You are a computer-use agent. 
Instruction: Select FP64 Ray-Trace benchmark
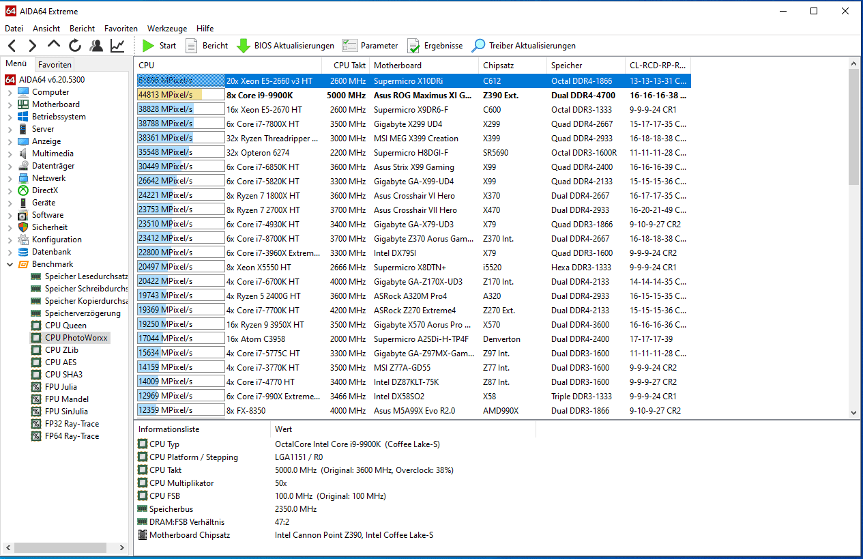(65, 436)
